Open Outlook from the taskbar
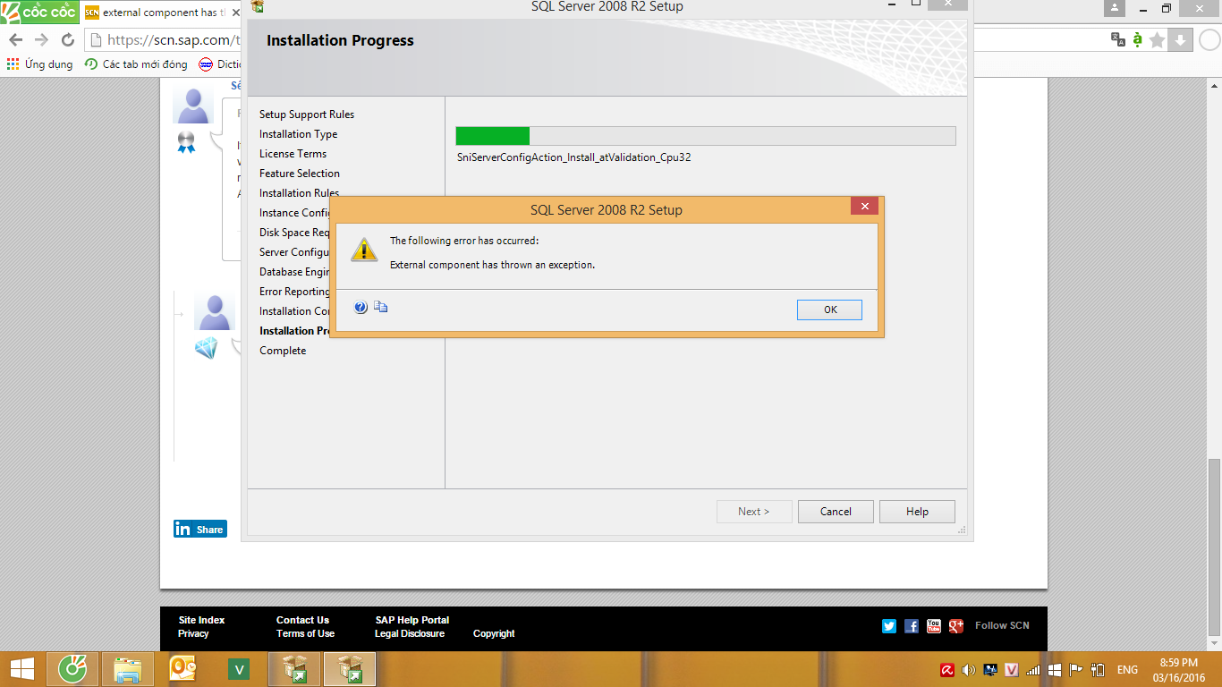This screenshot has height=687, width=1222. 183,669
